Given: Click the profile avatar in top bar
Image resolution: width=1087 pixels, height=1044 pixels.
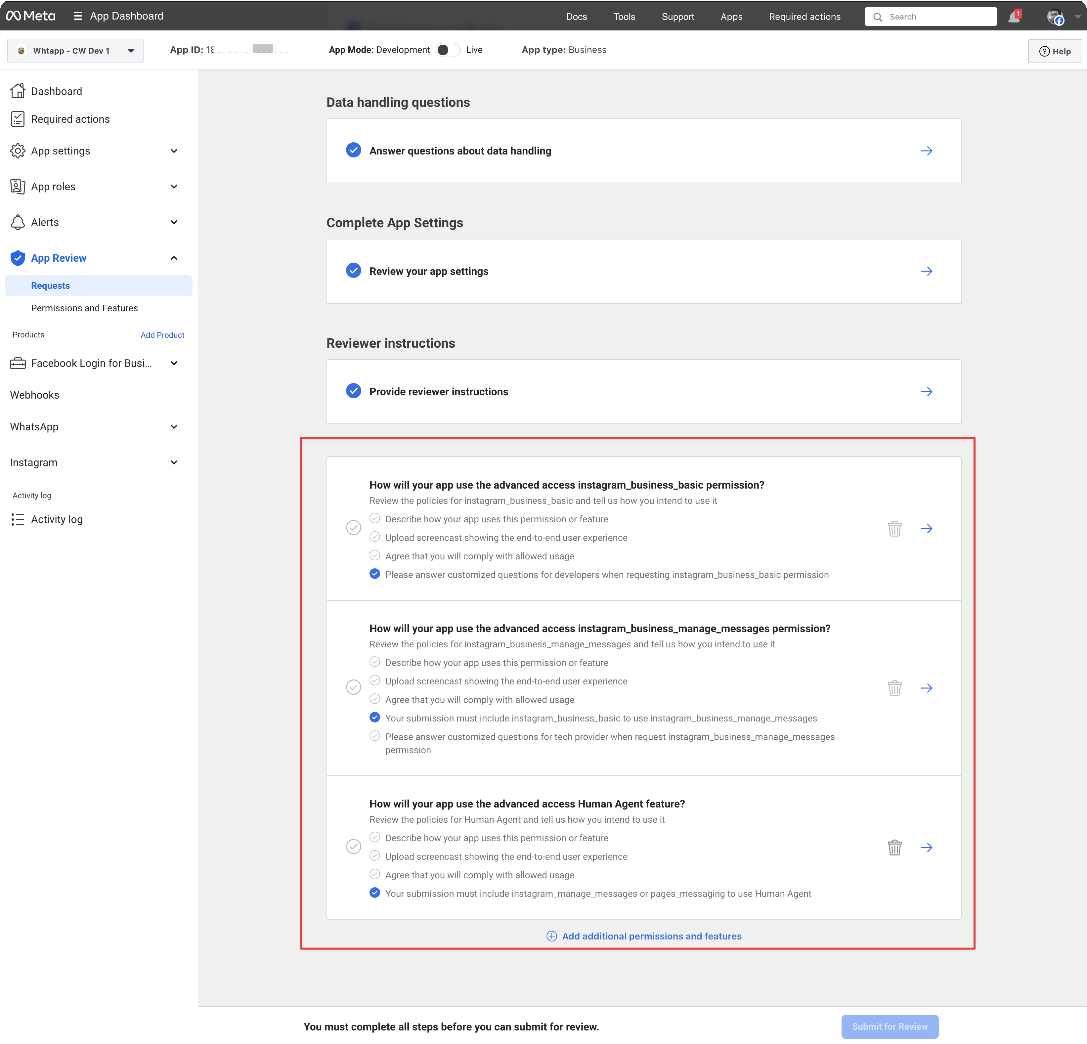Looking at the screenshot, I should [1054, 17].
